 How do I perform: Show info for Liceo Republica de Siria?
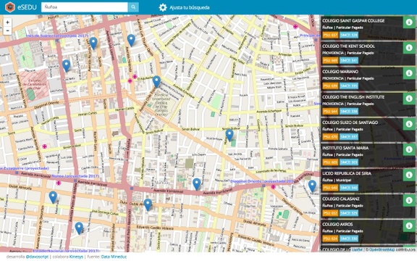coord(409,175)
